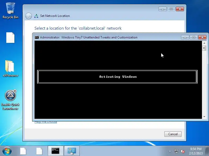Open the Help me choose link
The height and width of the screenshot is (156, 209).
point(46,122)
